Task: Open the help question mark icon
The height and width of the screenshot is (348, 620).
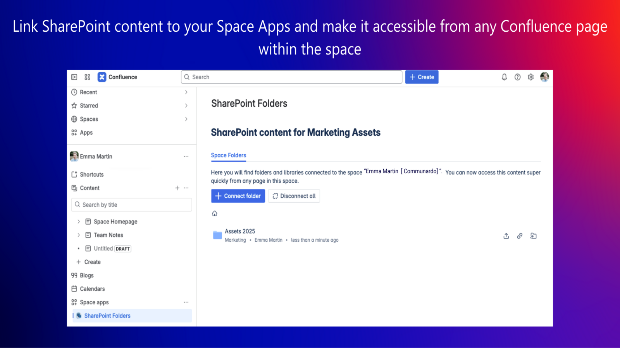Action: (517, 77)
